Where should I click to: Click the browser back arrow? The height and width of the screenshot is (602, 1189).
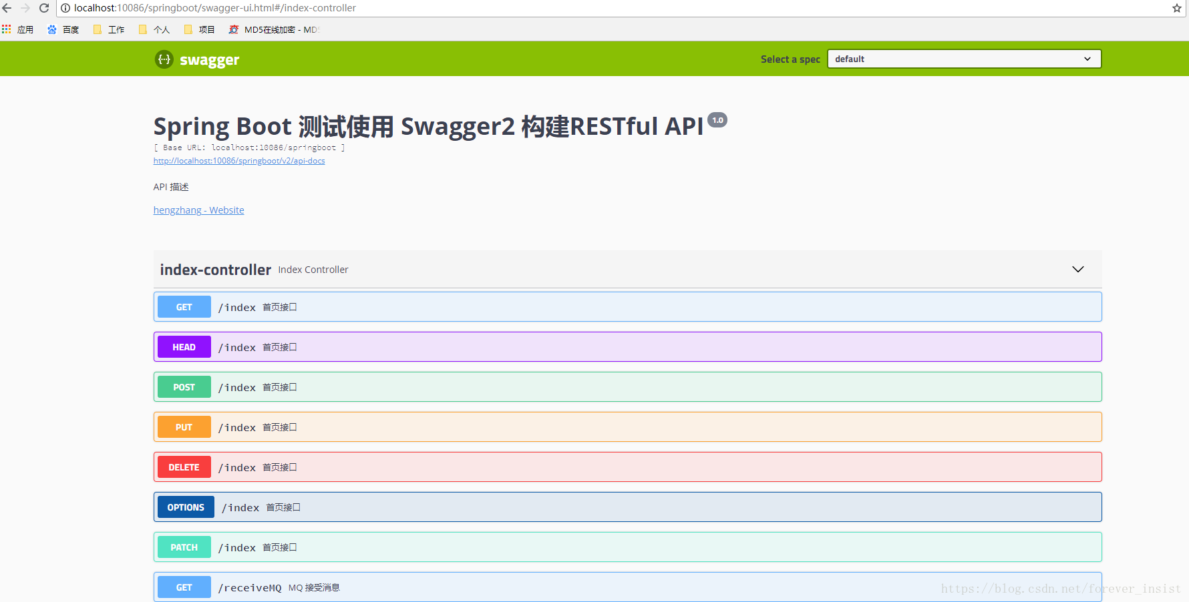7,8
